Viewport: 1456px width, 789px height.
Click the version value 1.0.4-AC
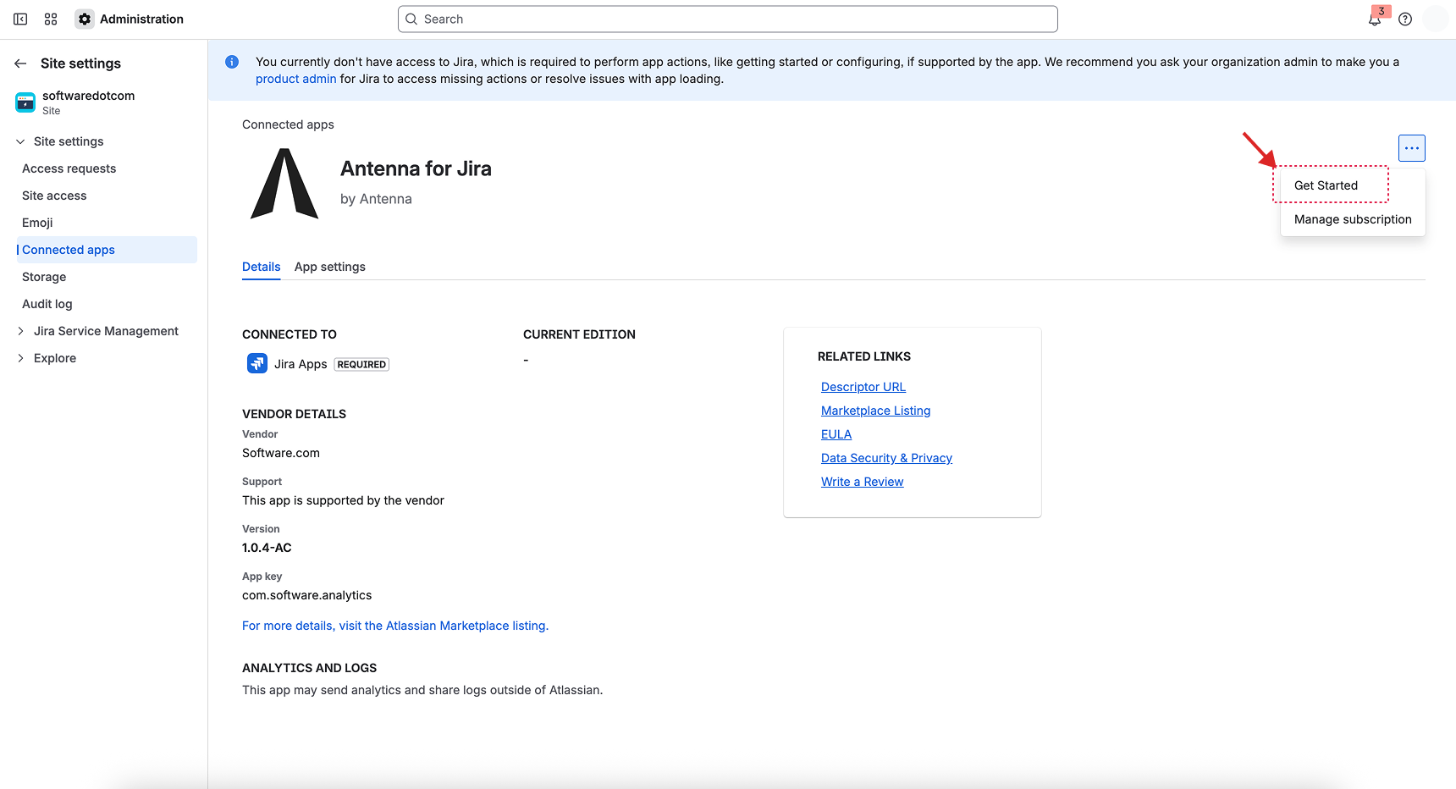pos(267,548)
